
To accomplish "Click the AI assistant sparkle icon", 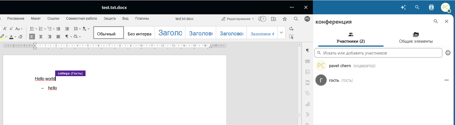I will tap(403, 7).
